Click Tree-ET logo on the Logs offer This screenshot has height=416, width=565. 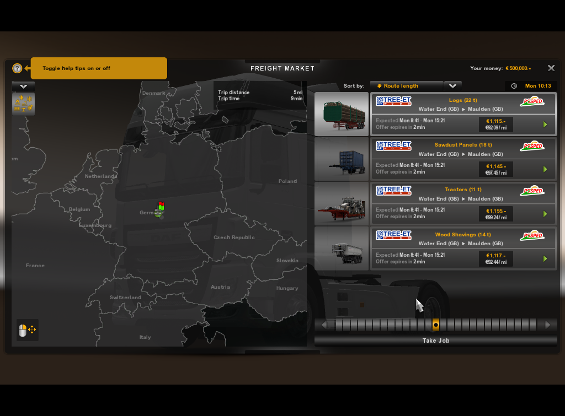point(393,101)
